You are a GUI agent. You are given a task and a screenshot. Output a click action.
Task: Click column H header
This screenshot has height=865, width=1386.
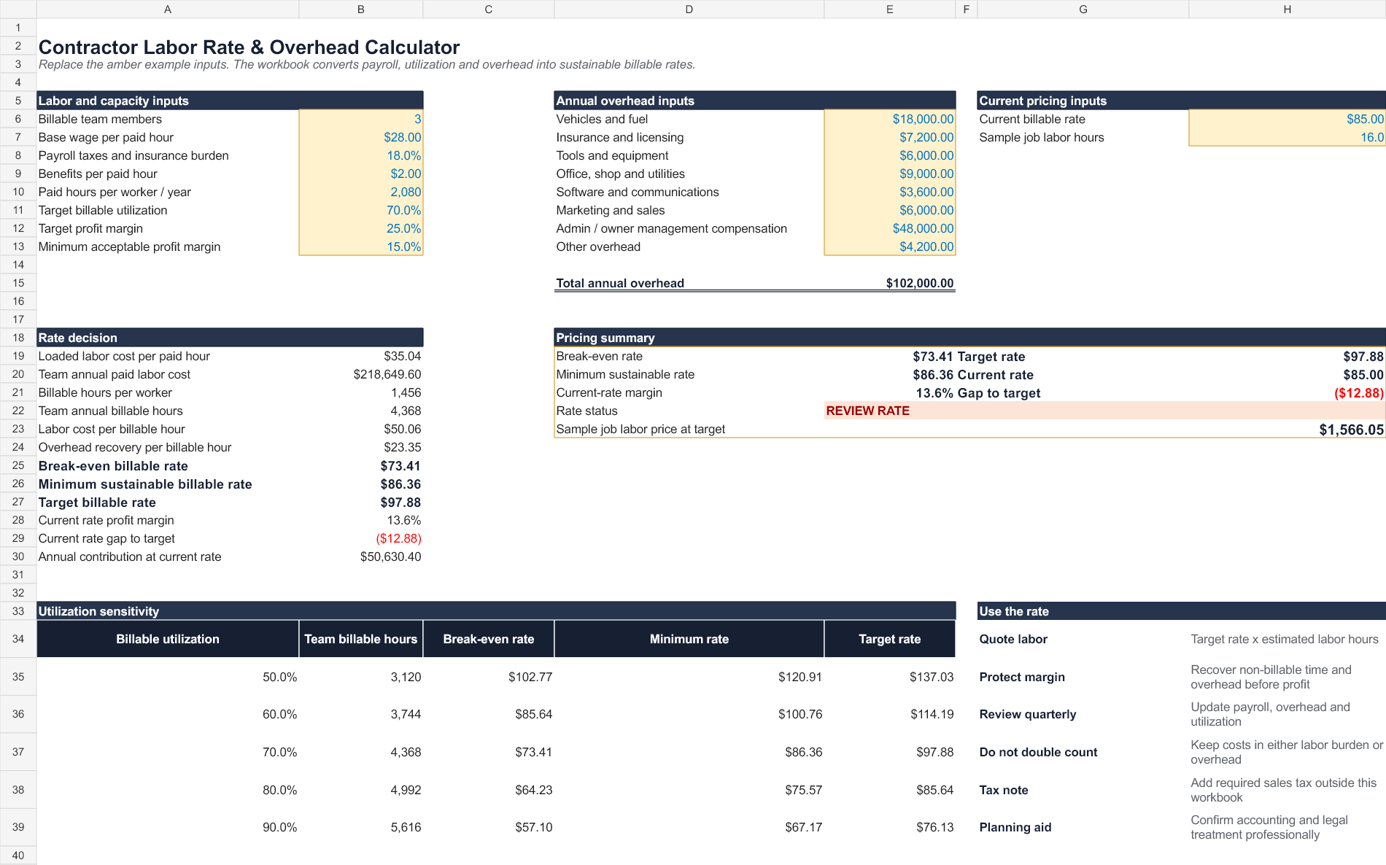click(x=1288, y=9)
